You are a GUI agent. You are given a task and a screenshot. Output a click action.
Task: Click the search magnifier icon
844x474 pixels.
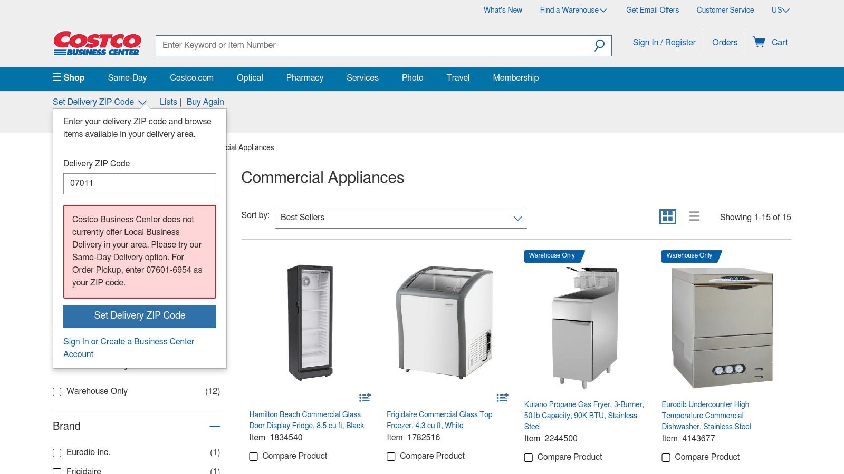pyautogui.click(x=599, y=46)
